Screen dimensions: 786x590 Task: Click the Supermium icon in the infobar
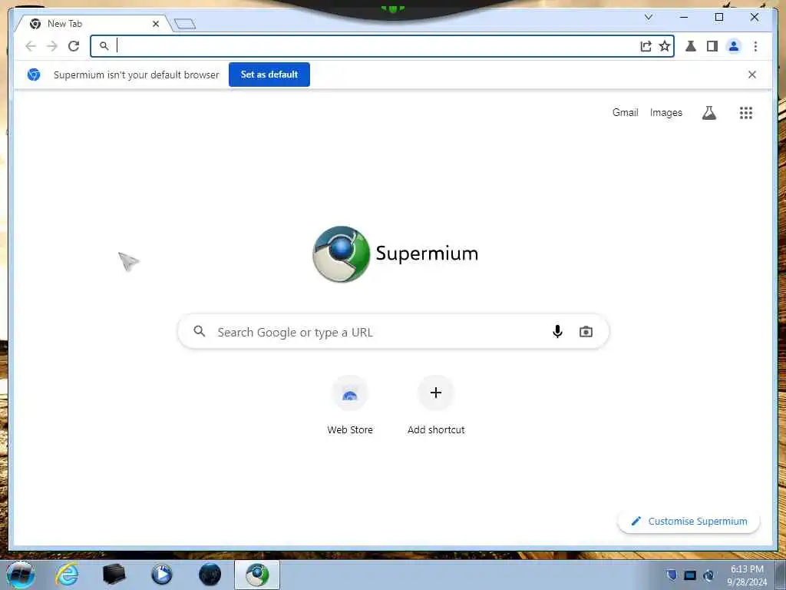(x=34, y=75)
